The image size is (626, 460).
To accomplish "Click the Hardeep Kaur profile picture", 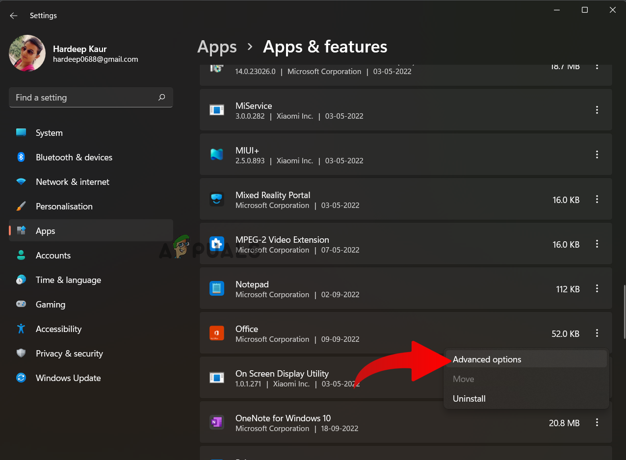I will tap(27, 53).
